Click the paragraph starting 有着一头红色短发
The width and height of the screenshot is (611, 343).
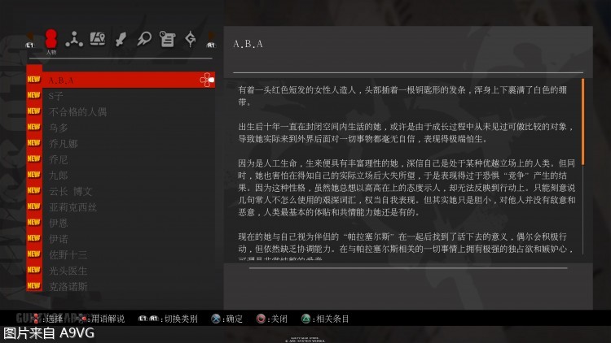click(402, 96)
